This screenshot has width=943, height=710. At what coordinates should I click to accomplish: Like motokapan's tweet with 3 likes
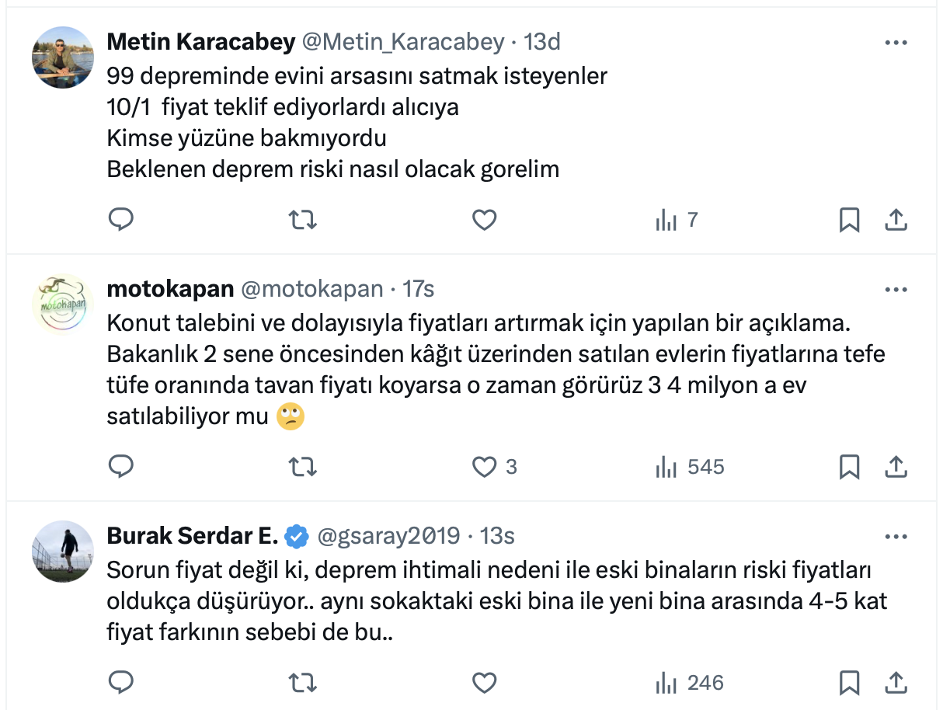(x=484, y=467)
